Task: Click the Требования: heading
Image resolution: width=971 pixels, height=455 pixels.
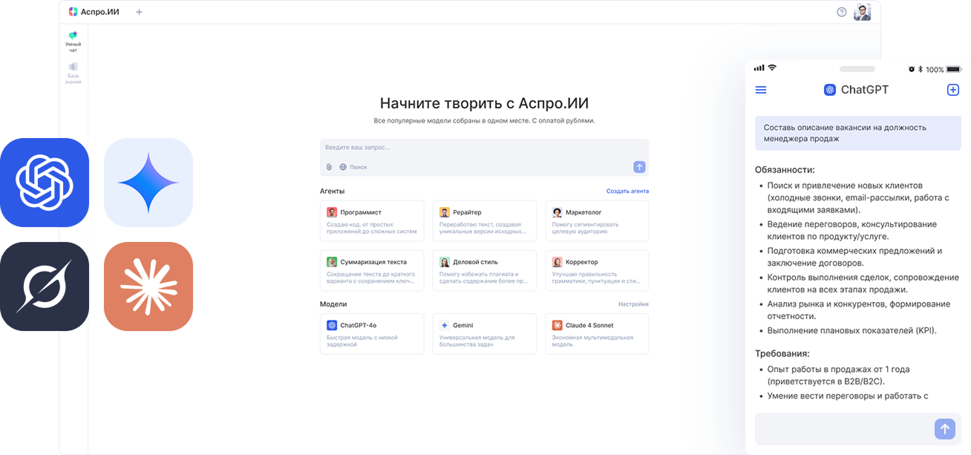Action: 782,353
